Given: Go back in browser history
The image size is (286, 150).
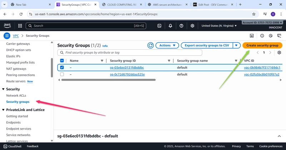Looking at the screenshot, I should tap(5, 14).
